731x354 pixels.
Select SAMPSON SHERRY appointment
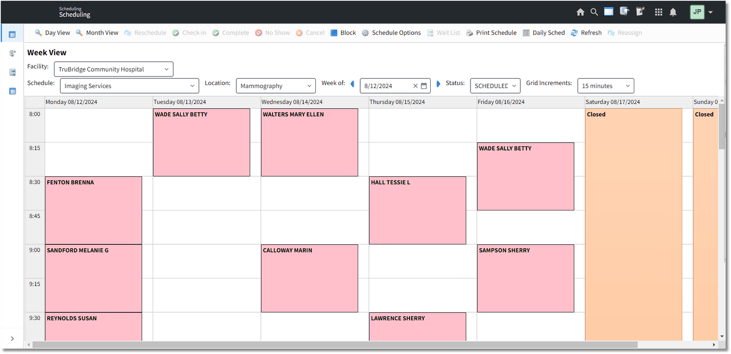click(525, 278)
